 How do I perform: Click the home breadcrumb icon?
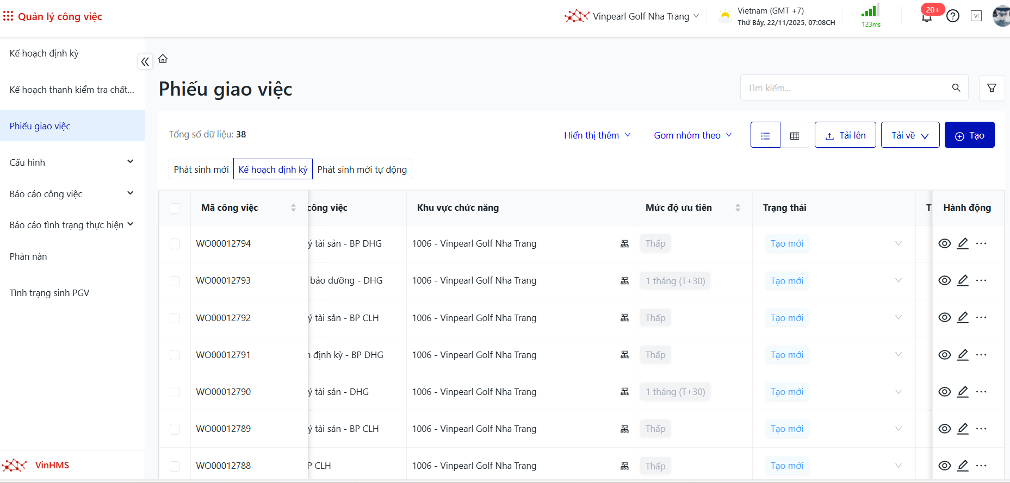[x=163, y=59]
